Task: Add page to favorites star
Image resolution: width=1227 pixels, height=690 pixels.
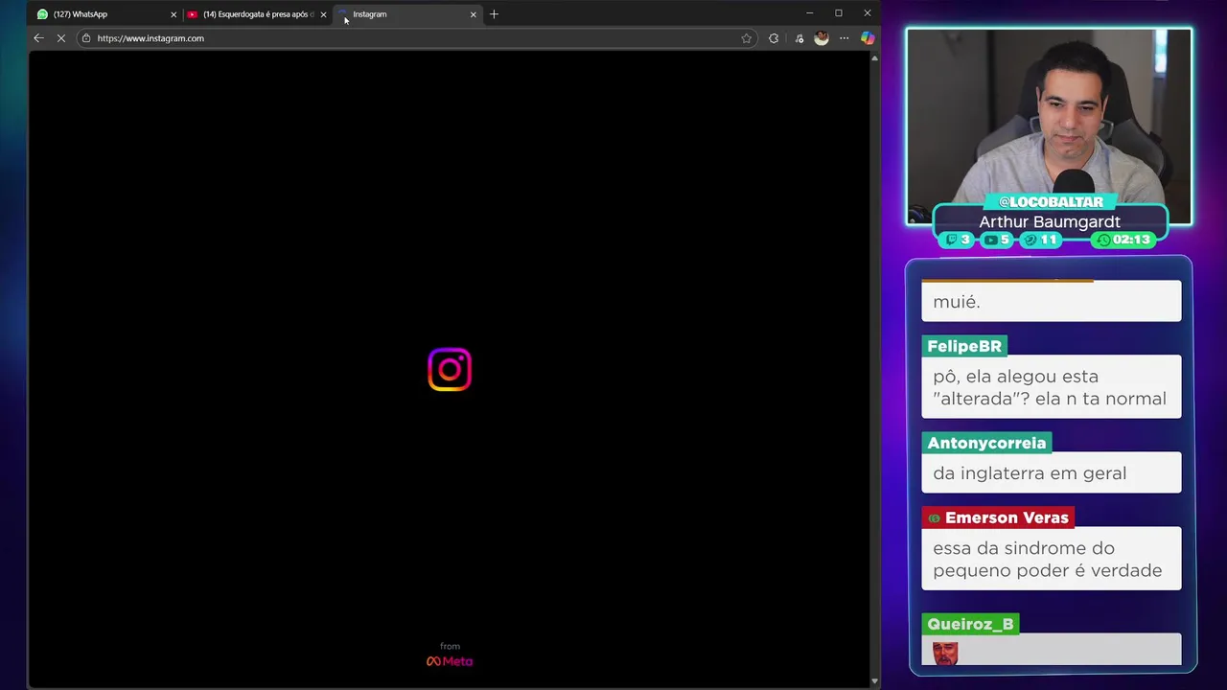Action: pyautogui.click(x=746, y=38)
